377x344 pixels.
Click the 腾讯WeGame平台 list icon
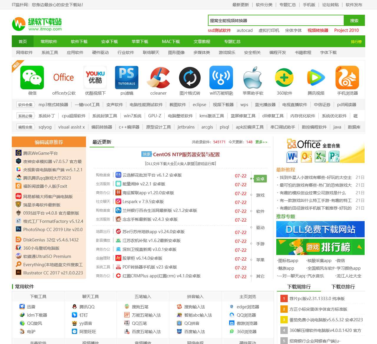coord(19,153)
